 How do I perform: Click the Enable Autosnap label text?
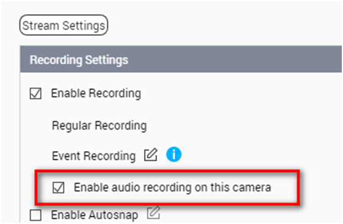[95, 215]
